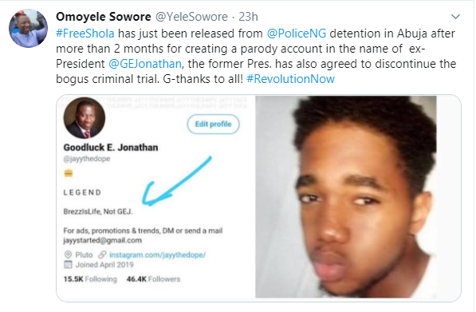Image resolution: width=476 pixels, height=312 pixels.
Task: Open the #RevolutionNow hashtag
Action: 290,79
